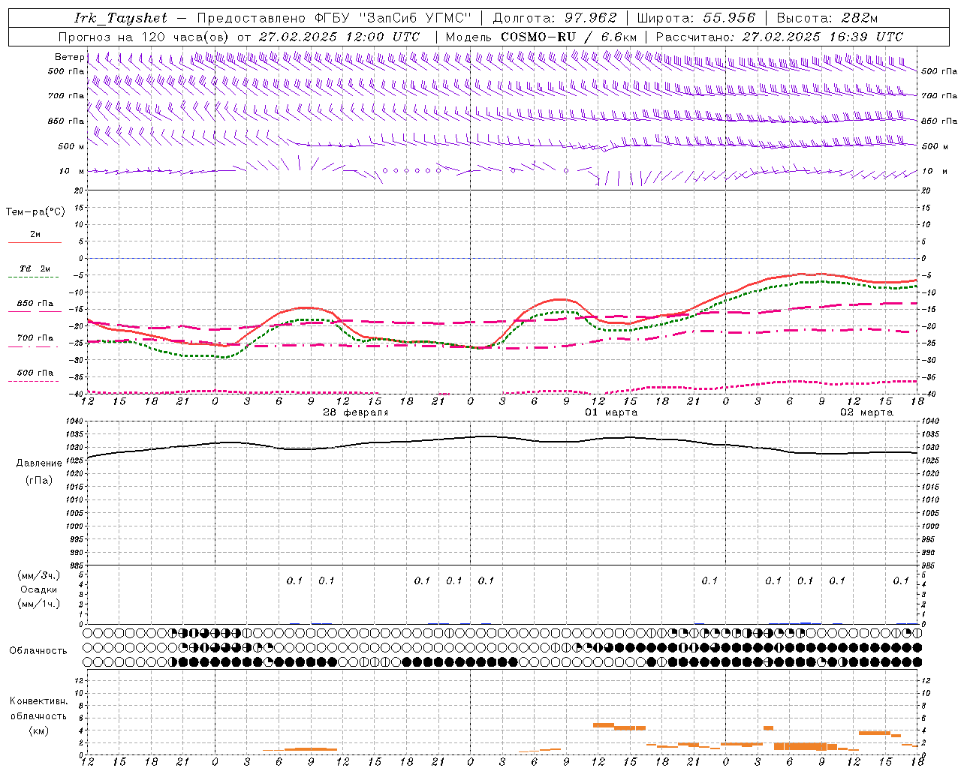The image size is (961, 768).
Task: Click the '(гПа)' pressure unit label
Action: pos(39,481)
